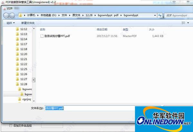Image resolution: width=193 pixels, height=132 pixels.
Task: Sort by 名称 column header
Action: coord(43,30)
